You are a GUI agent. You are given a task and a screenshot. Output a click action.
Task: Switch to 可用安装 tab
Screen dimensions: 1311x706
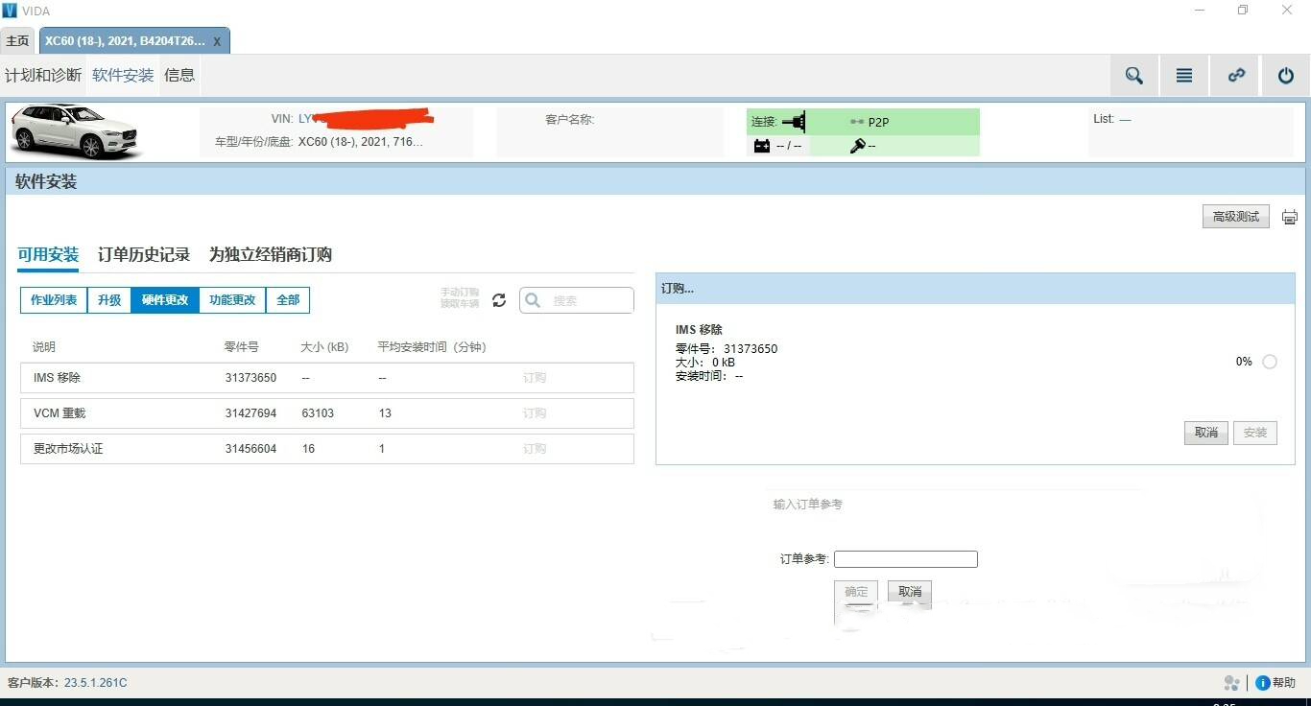(x=48, y=254)
